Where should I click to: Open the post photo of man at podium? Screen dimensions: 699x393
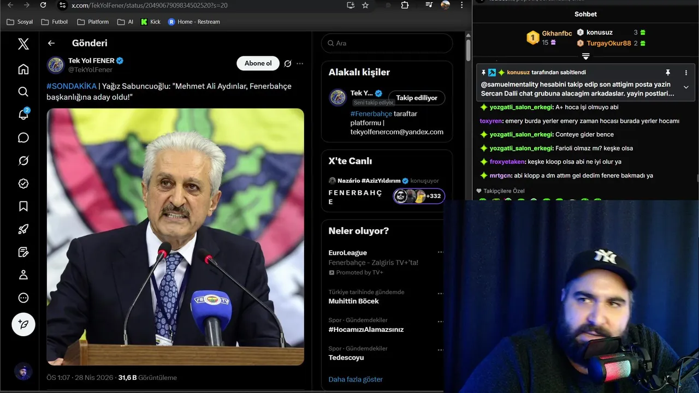pos(175,237)
